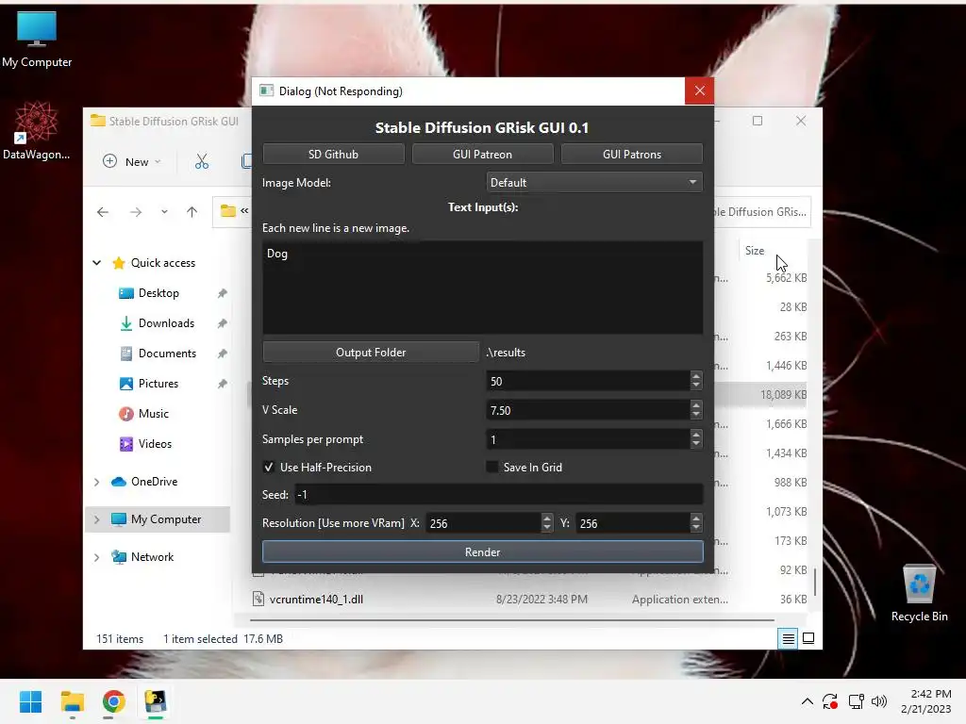Open Downloads in Quick access
The height and width of the screenshot is (724, 966).
166,323
